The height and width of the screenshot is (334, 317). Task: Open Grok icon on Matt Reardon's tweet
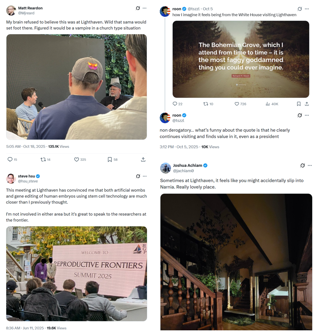(138, 8)
